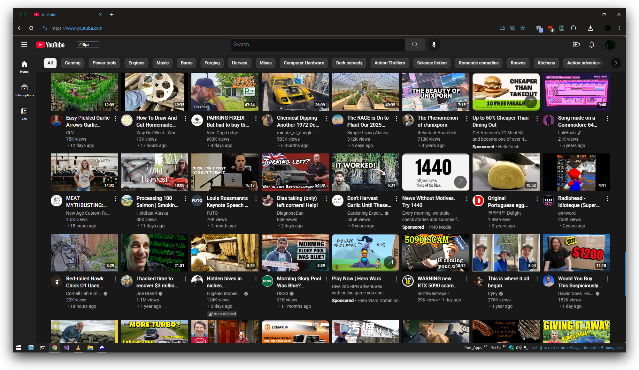Screen dimensions: 639x370
Task: Open the notifications bell
Action: [592, 45]
